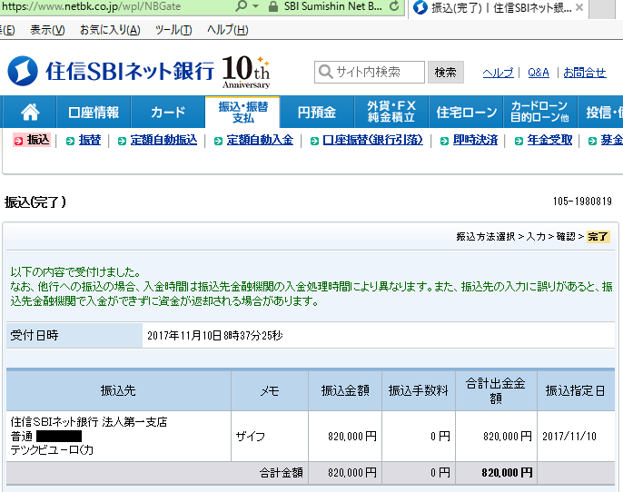Select the カード navigation tab

(x=168, y=112)
